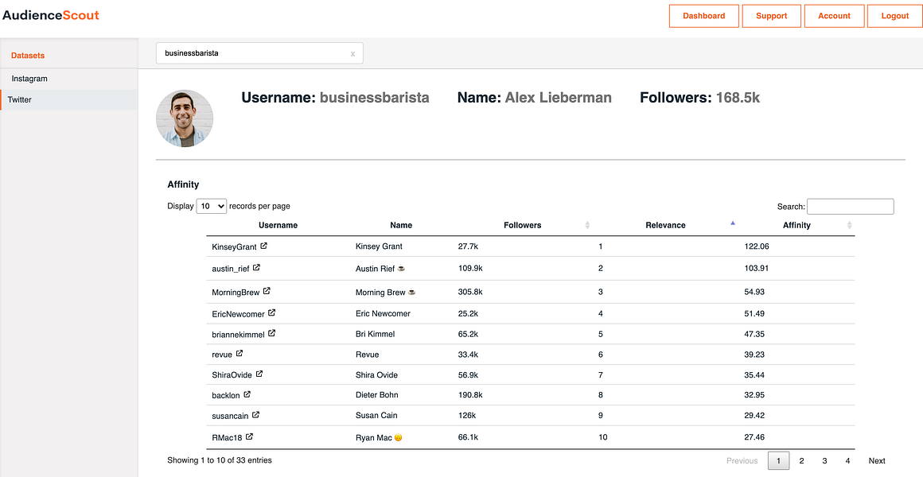
Task: Open the Dashboard
Action: click(703, 15)
